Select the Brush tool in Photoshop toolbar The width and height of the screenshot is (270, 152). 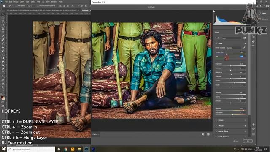[x=3, y=43]
